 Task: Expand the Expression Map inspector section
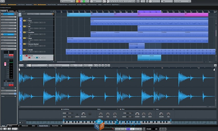coord(9,23)
